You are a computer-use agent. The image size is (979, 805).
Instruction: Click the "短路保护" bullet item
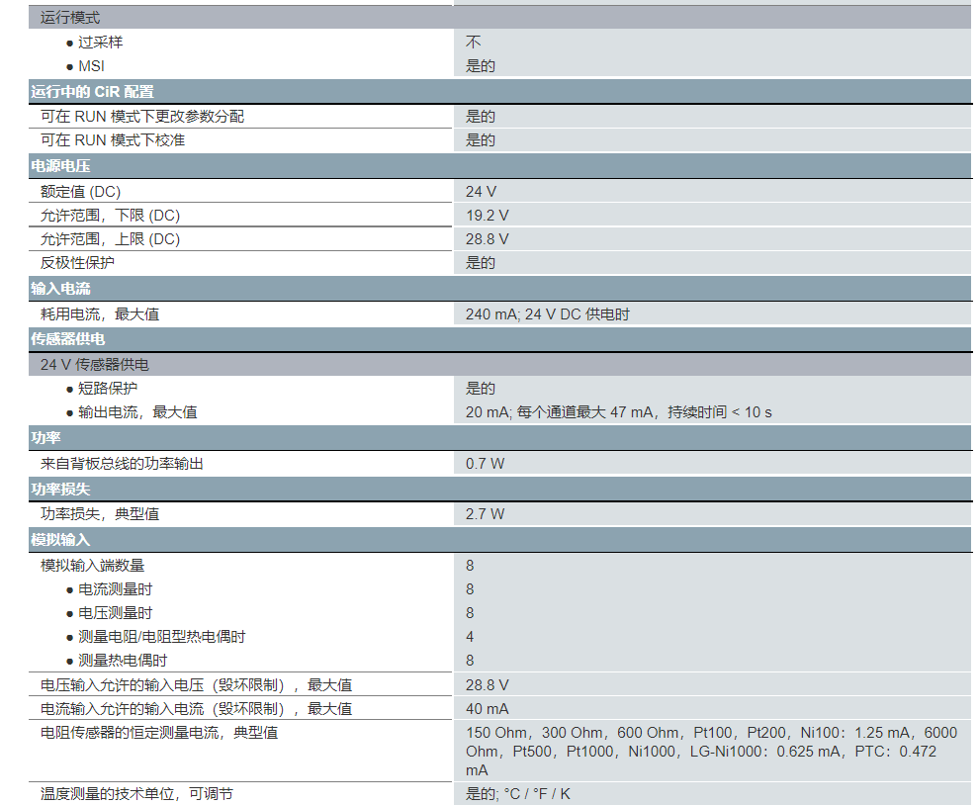coord(108,389)
